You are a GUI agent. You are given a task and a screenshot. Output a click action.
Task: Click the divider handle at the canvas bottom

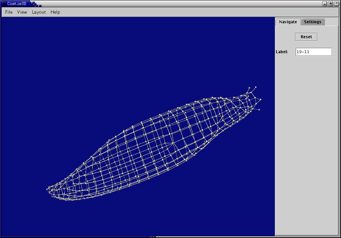pyautogui.click(x=152, y=237)
